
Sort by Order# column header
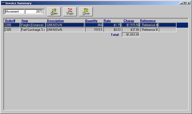tap(10, 21)
